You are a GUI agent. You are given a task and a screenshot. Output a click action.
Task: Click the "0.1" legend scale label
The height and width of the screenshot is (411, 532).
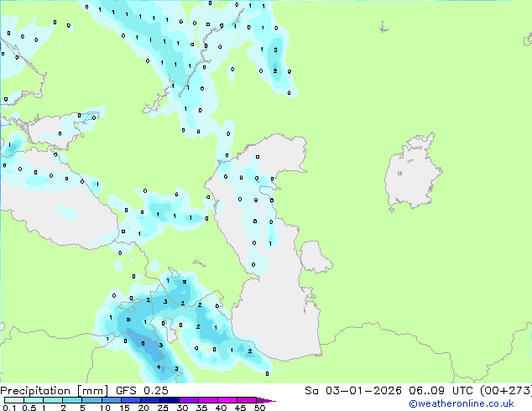point(9,408)
